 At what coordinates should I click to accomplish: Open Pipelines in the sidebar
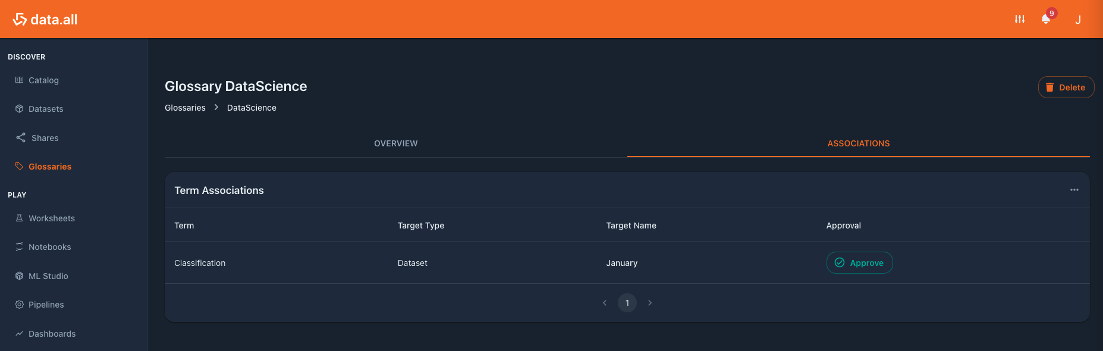click(x=46, y=305)
